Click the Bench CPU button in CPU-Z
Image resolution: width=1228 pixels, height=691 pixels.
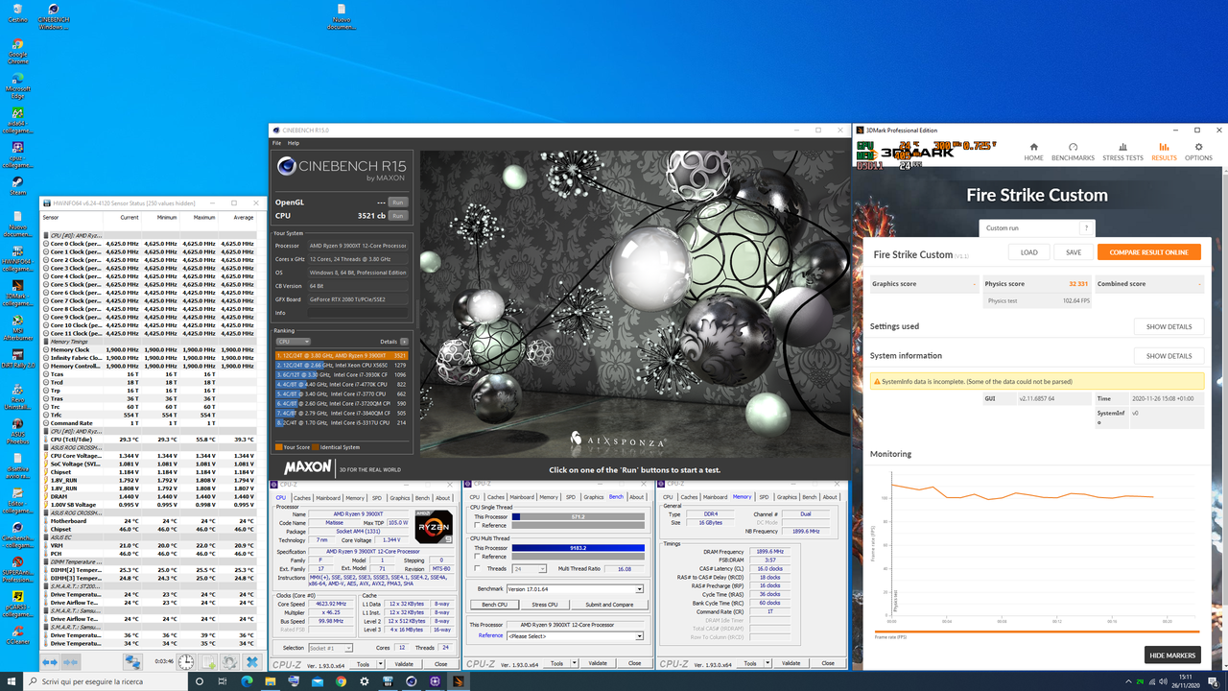(494, 605)
